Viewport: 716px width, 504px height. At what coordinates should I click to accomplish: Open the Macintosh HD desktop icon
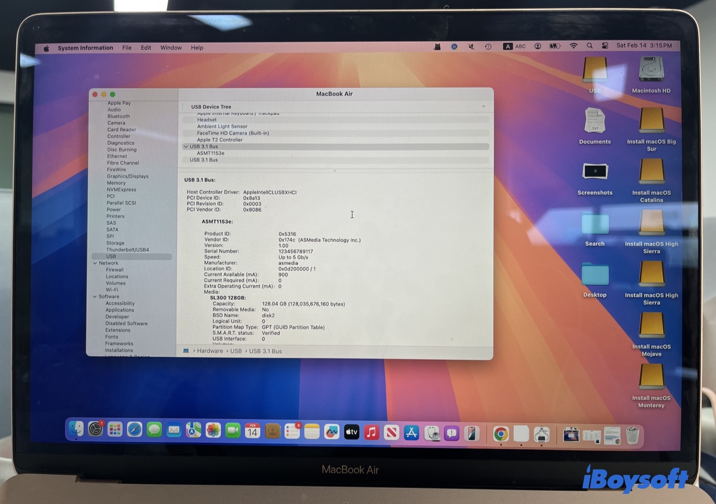pyautogui.click(x=651, y=70)
